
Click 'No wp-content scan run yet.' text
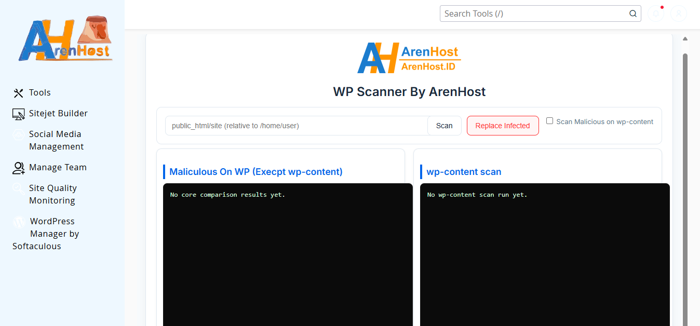pos(477,195)
